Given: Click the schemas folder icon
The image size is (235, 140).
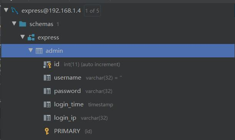Looking at the screenshot, I should point(23,24).
